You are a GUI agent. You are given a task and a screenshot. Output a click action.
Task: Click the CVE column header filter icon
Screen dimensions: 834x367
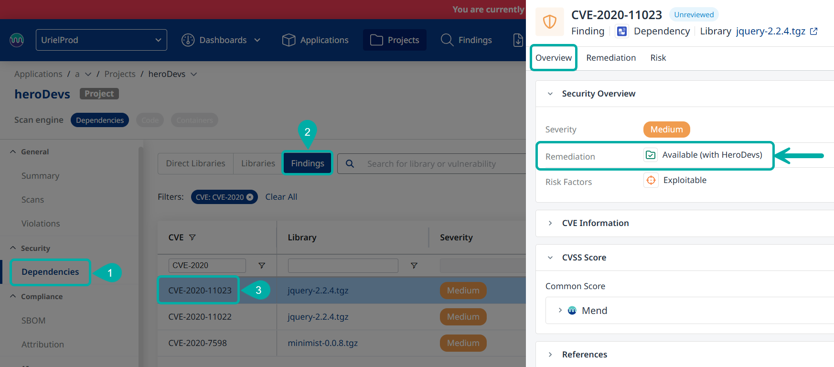192,237
